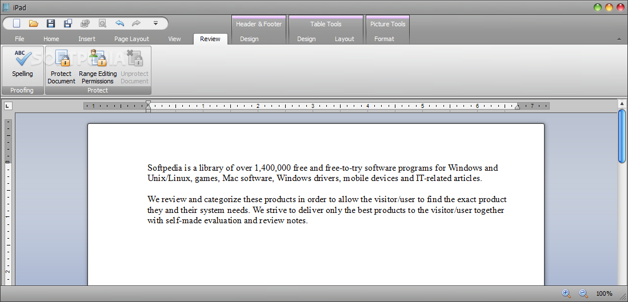Image resolution: width=628 pixels, height=302 pixels.
Task: Create a new blank document
Action: [x=17, y=23]
